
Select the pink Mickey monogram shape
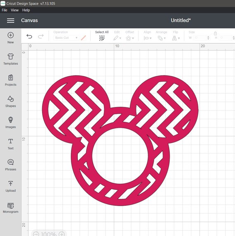pyautogui.click(x=120, y=140)
